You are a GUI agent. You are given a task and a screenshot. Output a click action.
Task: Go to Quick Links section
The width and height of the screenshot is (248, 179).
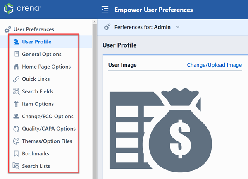click(x=36, y=79)
